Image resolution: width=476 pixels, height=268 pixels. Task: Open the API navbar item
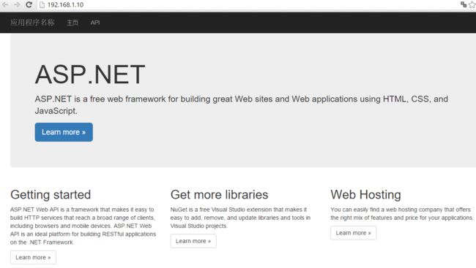point(95,23)
